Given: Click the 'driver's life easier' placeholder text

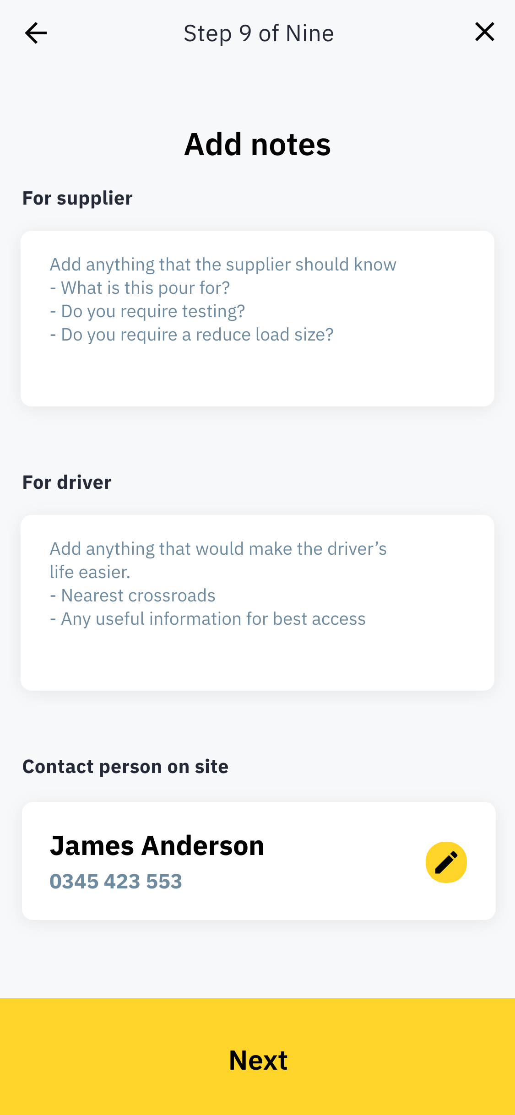Looking at the screenshot, I should (x=218, y=560).
